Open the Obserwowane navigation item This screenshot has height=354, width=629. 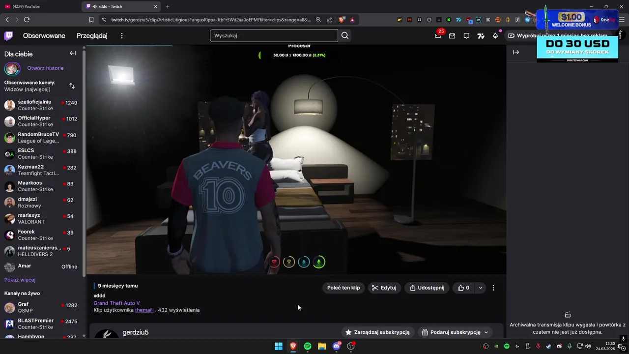click(x=44, y=36)
